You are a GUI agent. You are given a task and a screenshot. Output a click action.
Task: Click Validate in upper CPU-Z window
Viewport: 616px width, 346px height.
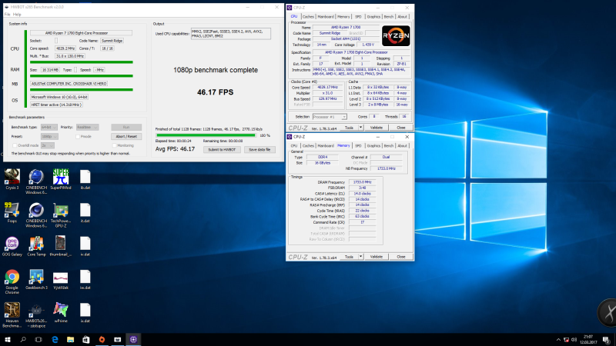pyautogui.click(x=377, y=128)
